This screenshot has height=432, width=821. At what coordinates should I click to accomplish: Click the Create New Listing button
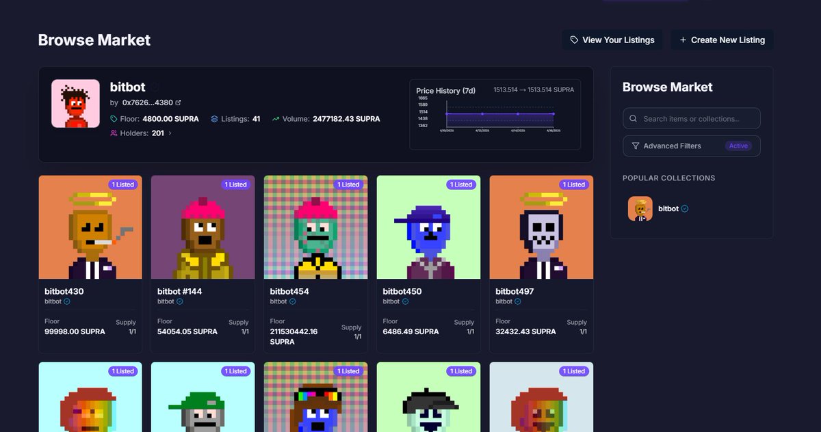(722, 40)
